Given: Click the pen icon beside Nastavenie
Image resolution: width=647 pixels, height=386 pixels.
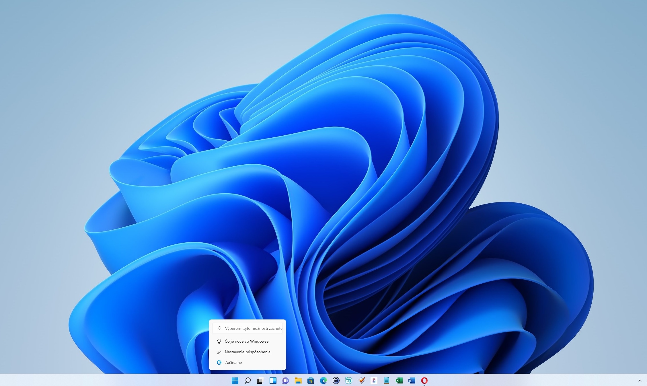Looking at the screenshot, I should point(219,352).
